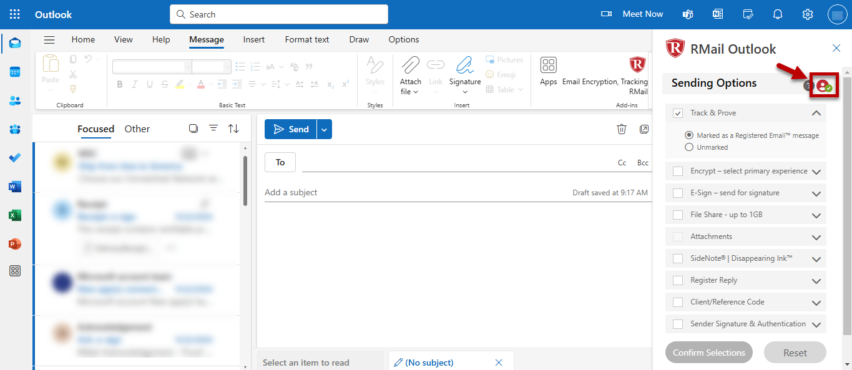Open Word from the left app rail
852x370 pixels.
pos(15,187)
